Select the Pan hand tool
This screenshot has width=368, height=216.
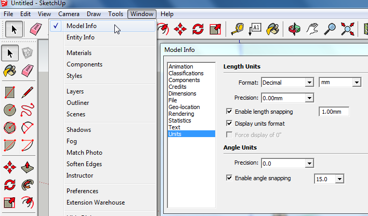[312, 29]
